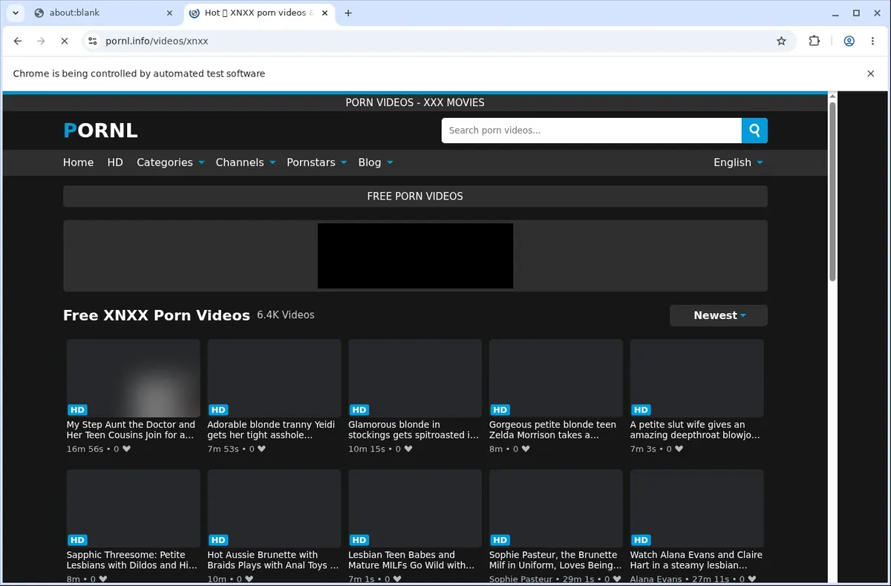891x586 pixels.
Task: Open the thumbnail of the 7m 3s video
Action: 696,378
